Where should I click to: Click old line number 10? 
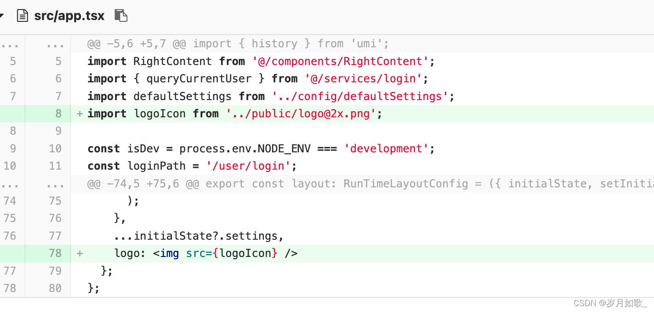tap(10, 166)
